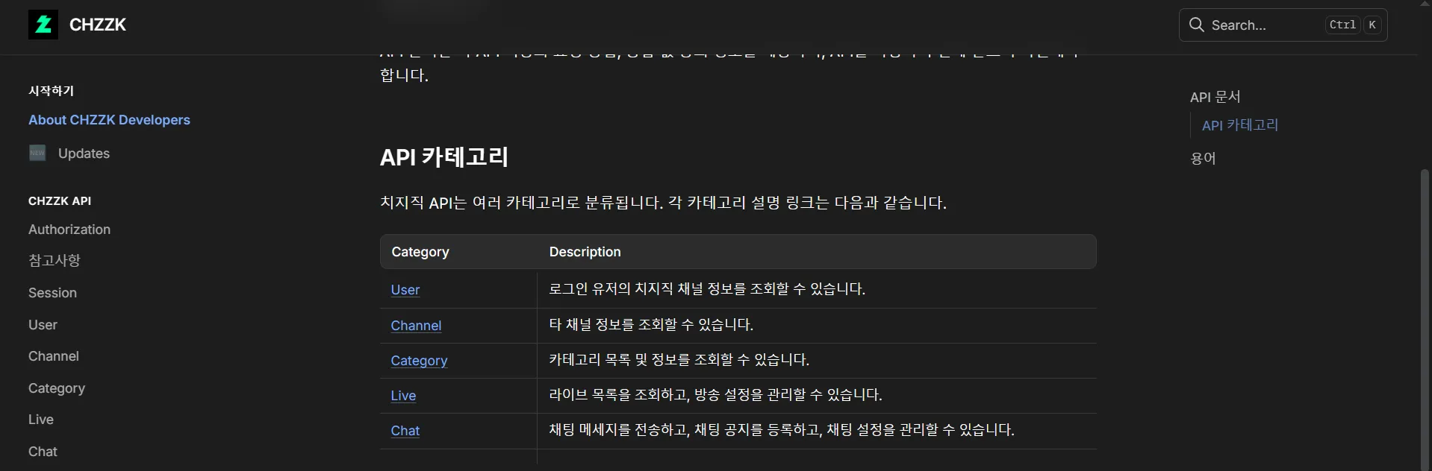Viewport: 1432px width, 471px height.
Task: Click description '카테고리 목록 및 정보를 조회할 수 있습니다.'
Action: pos(679,360)
